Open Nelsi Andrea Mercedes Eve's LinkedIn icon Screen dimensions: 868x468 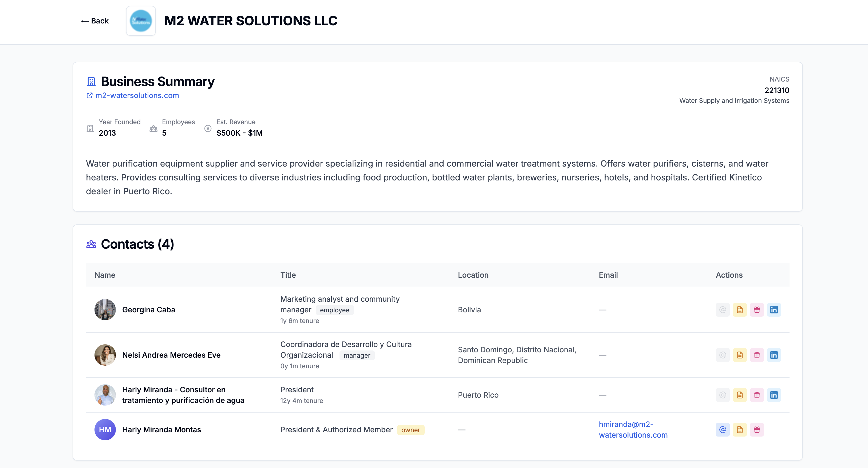(x=774, y=355)
